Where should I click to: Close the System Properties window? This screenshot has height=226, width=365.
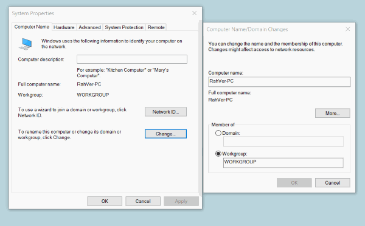(195, 13)
